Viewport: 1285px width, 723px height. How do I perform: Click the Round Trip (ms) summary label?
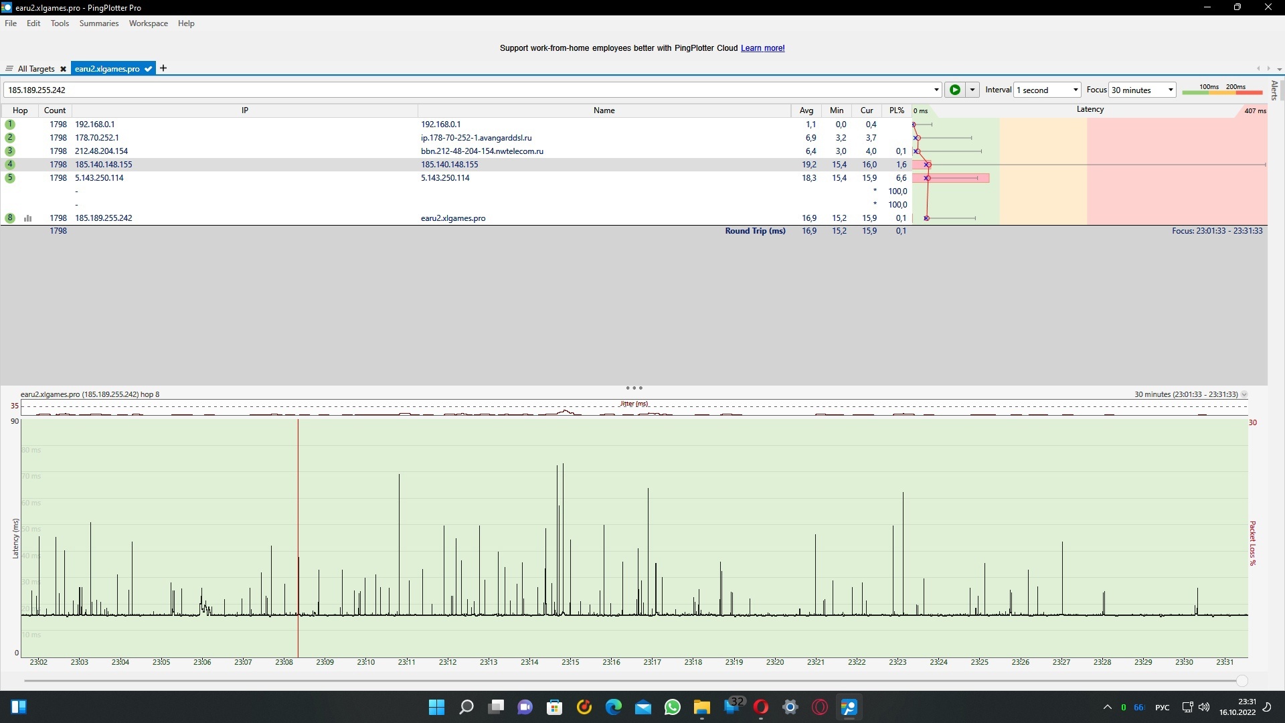click(x=755, y=231)
